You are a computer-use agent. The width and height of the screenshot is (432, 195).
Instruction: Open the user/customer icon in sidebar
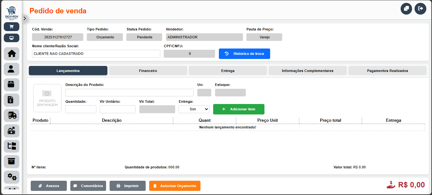pos(11,69)
